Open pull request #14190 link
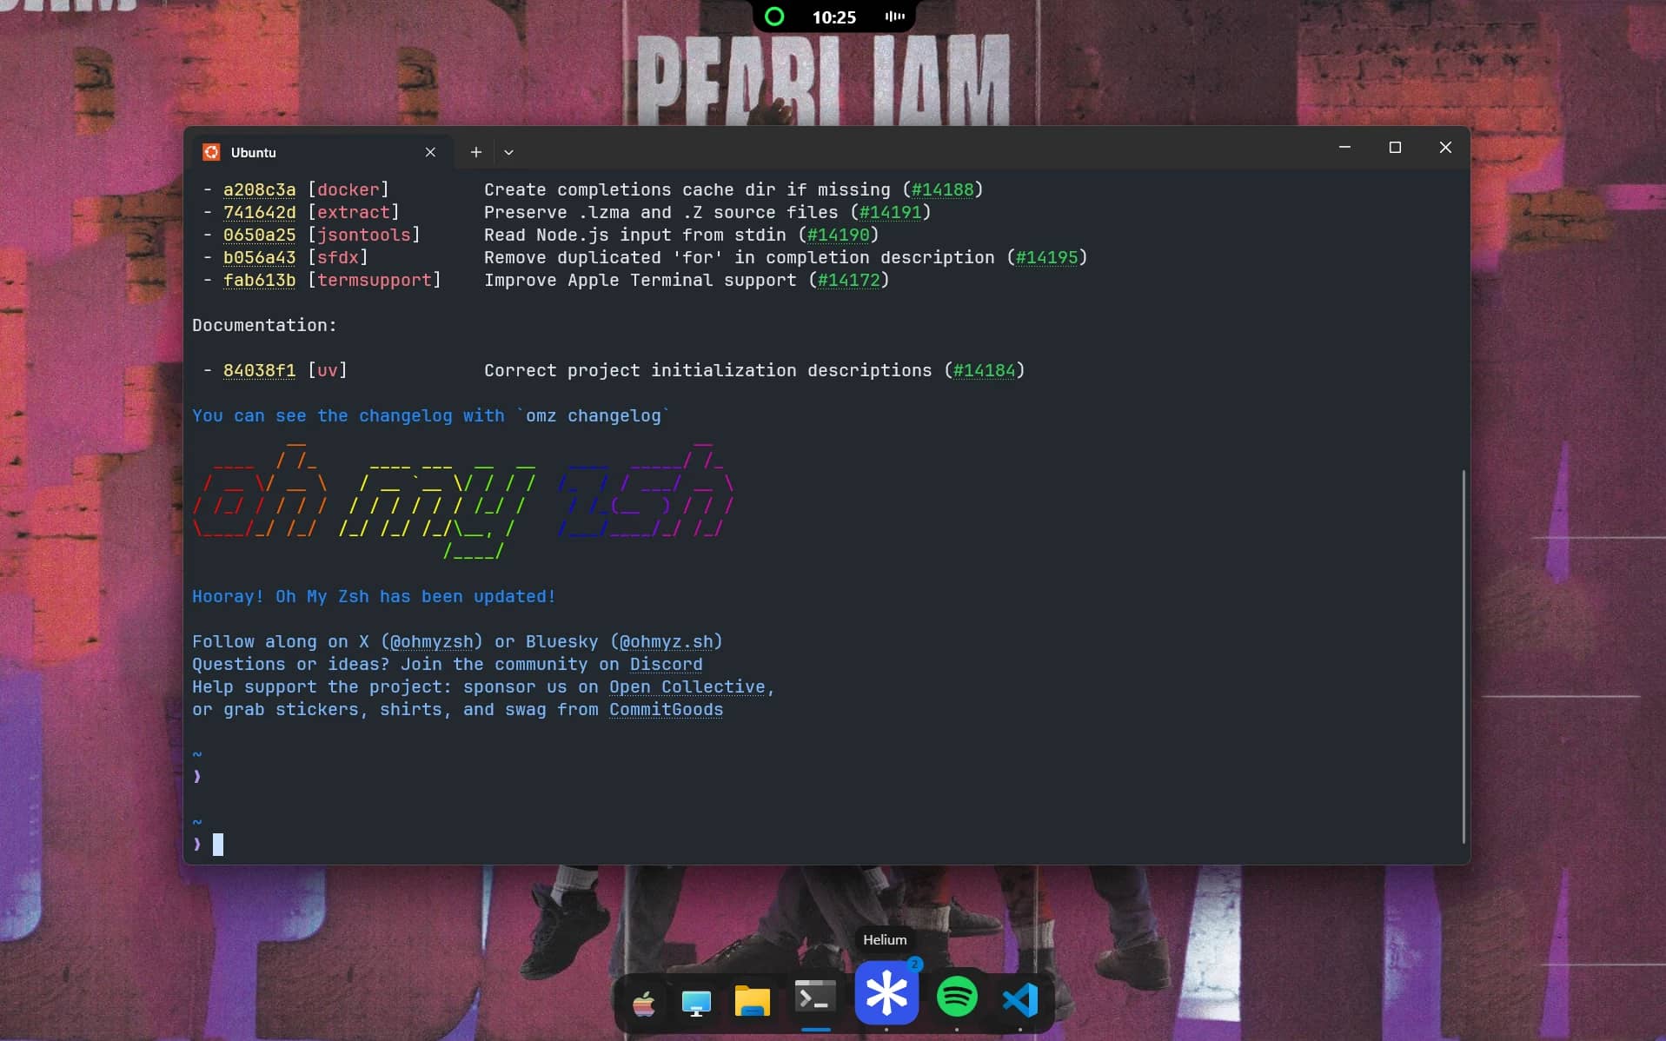1666x1041 pixels. pos(838,235)
